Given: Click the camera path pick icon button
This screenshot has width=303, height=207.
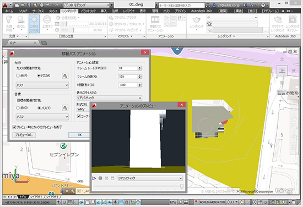Looking at the screenshot, I should tap(65, 75).
